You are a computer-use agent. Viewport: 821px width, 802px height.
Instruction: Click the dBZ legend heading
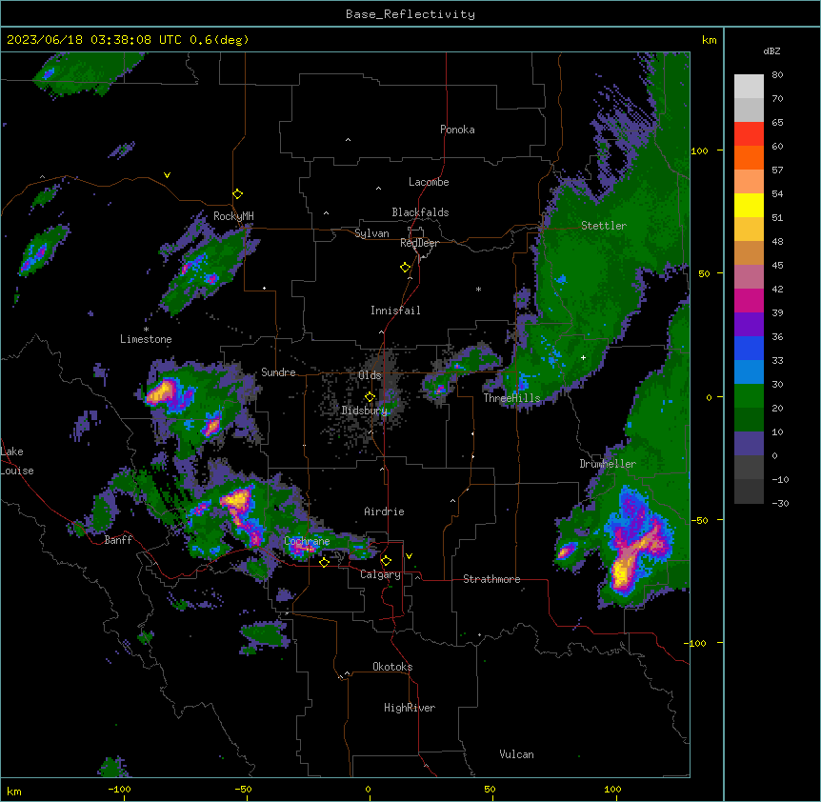[x=771, y=50]
